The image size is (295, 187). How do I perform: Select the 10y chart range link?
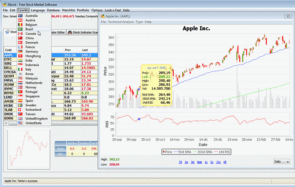[x=218, y=162]
